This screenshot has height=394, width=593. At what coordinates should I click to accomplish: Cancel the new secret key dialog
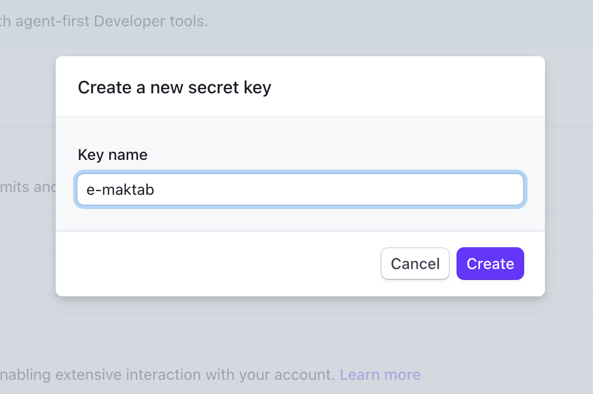pyautogui.click(x=415, y=264)
